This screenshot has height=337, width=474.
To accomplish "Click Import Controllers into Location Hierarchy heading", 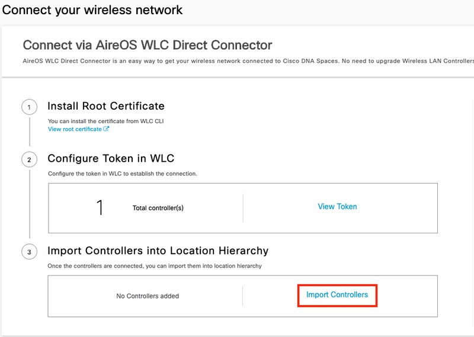I will coord(158,251).
